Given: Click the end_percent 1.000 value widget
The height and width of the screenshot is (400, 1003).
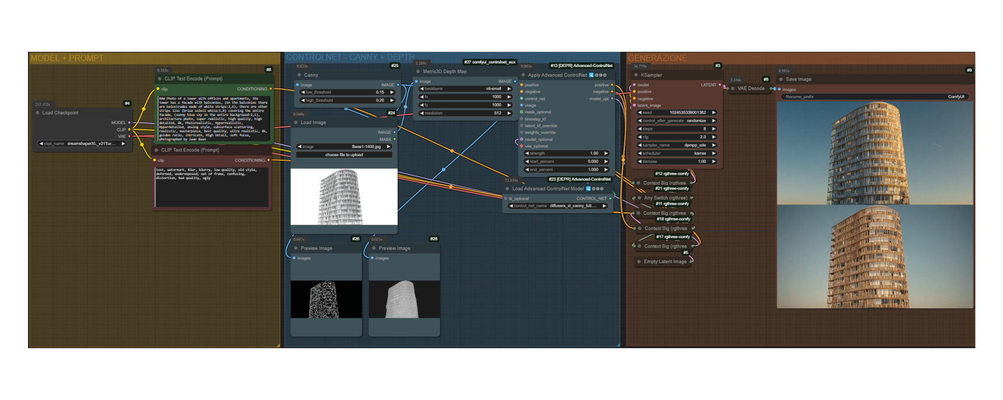Looking at the screenshot, I should click(x=566, y=169).
